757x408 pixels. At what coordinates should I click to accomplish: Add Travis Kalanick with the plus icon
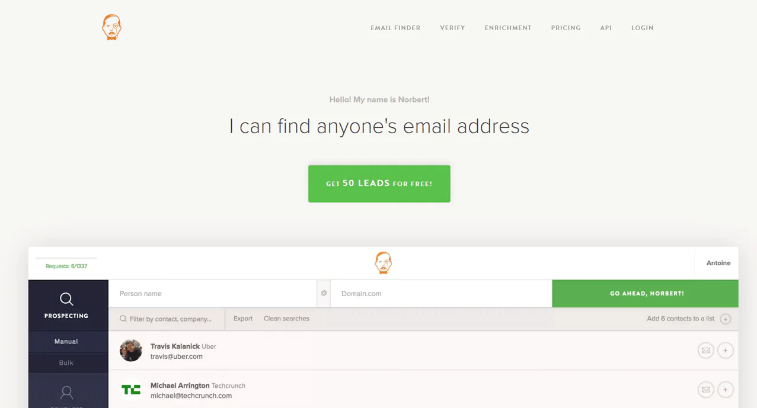coord(725,351)
